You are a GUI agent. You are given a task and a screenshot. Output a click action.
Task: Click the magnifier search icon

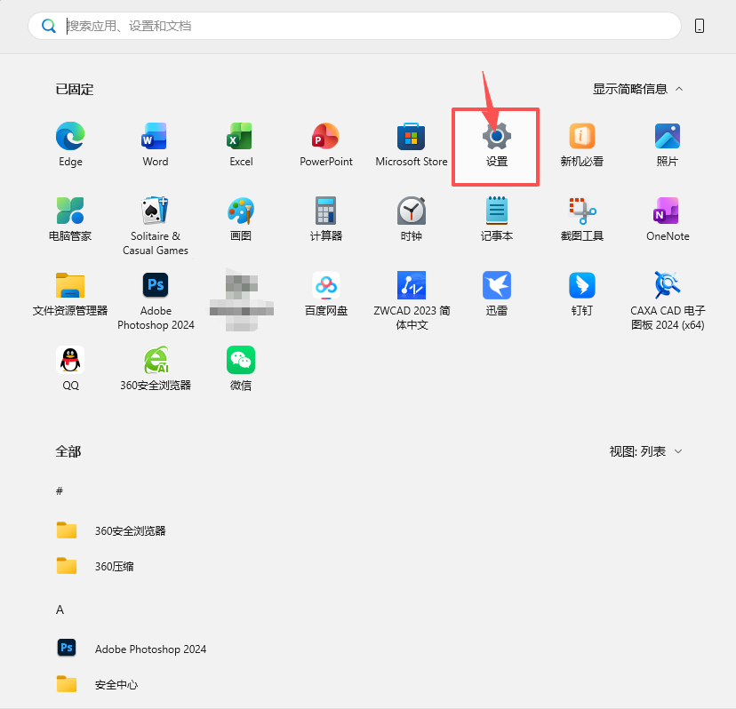point(49,26)
